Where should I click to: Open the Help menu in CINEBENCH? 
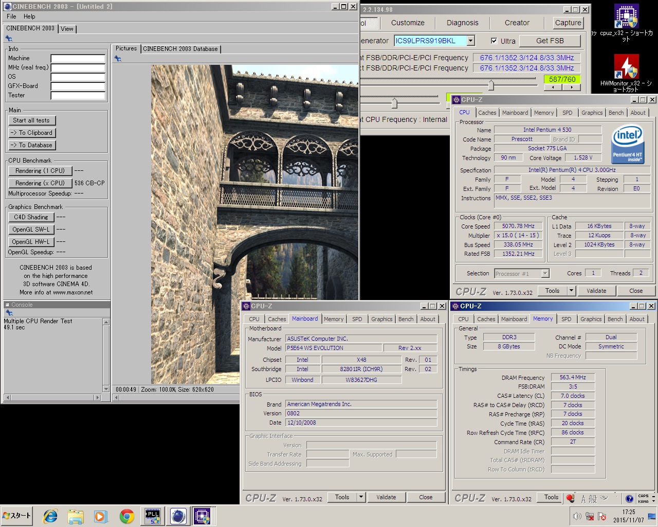[x=29, y=16]
